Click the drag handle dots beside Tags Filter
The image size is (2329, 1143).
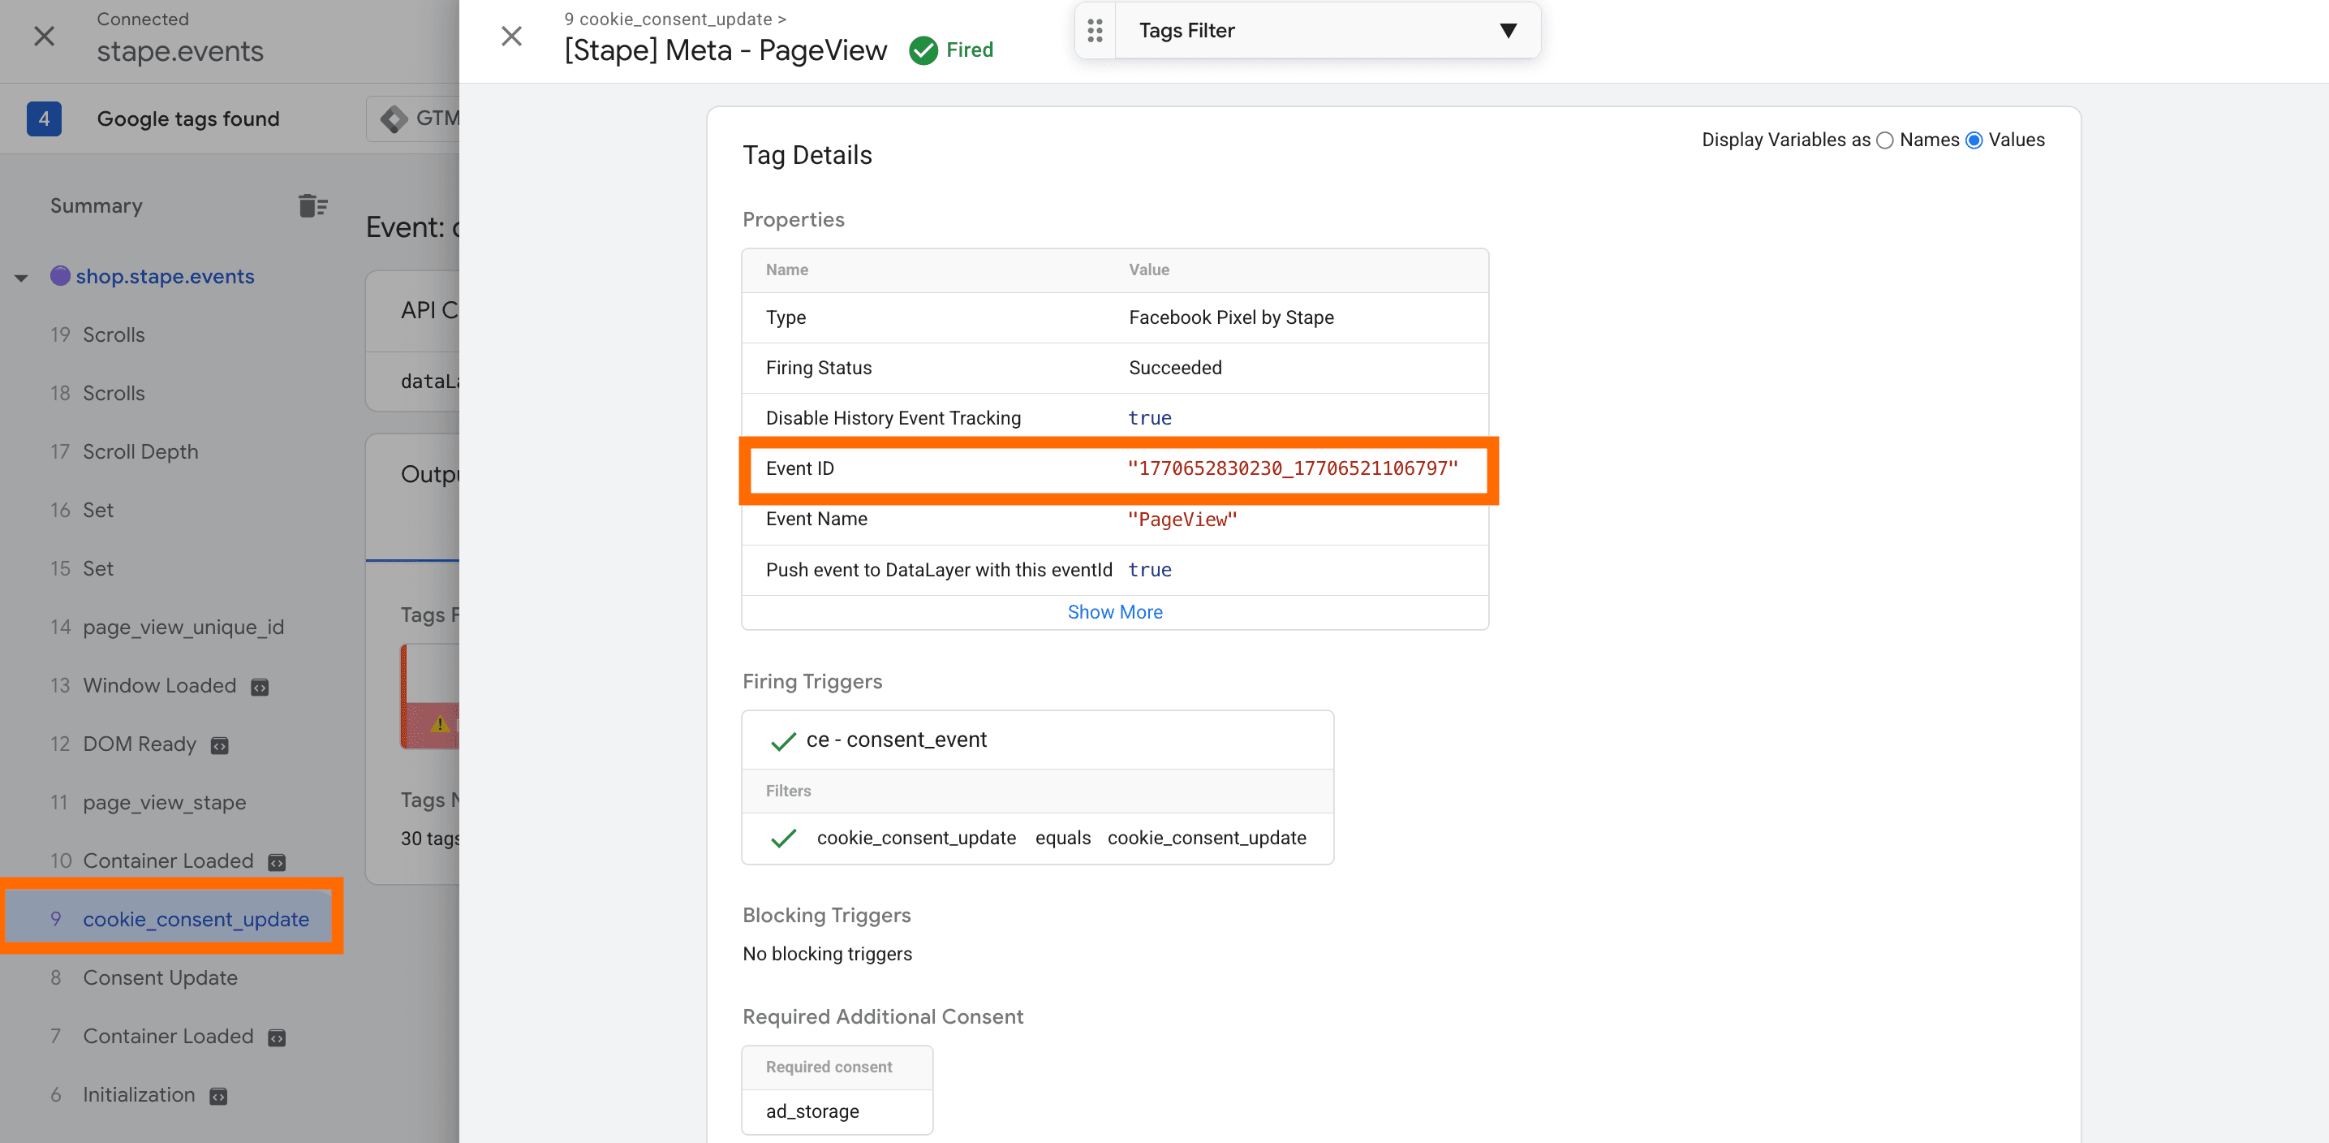pyautogui.click(x=1095, y=30)
